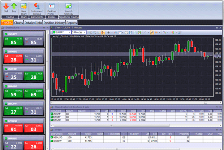224x150 pixels.
Task: Click the zoom in magnifier on chart toolbar
Action: click(90, 32)
